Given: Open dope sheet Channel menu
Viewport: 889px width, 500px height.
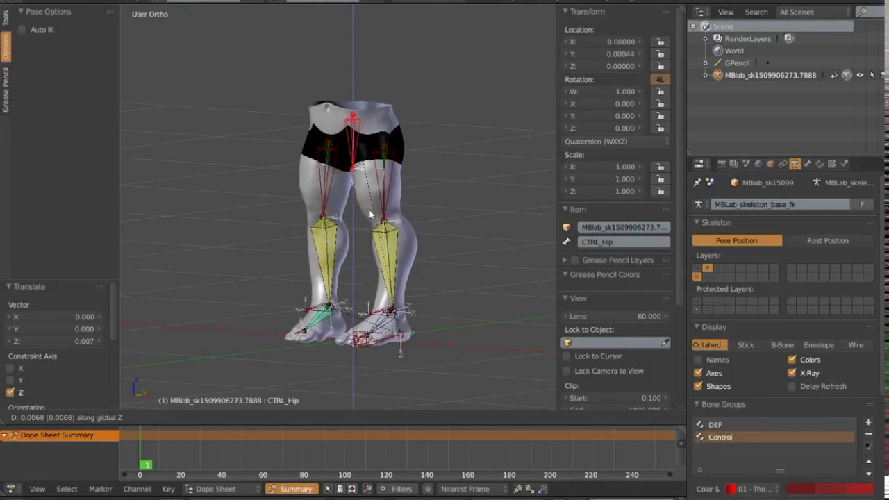Looking at the screenshot, I should pos(137,489).
